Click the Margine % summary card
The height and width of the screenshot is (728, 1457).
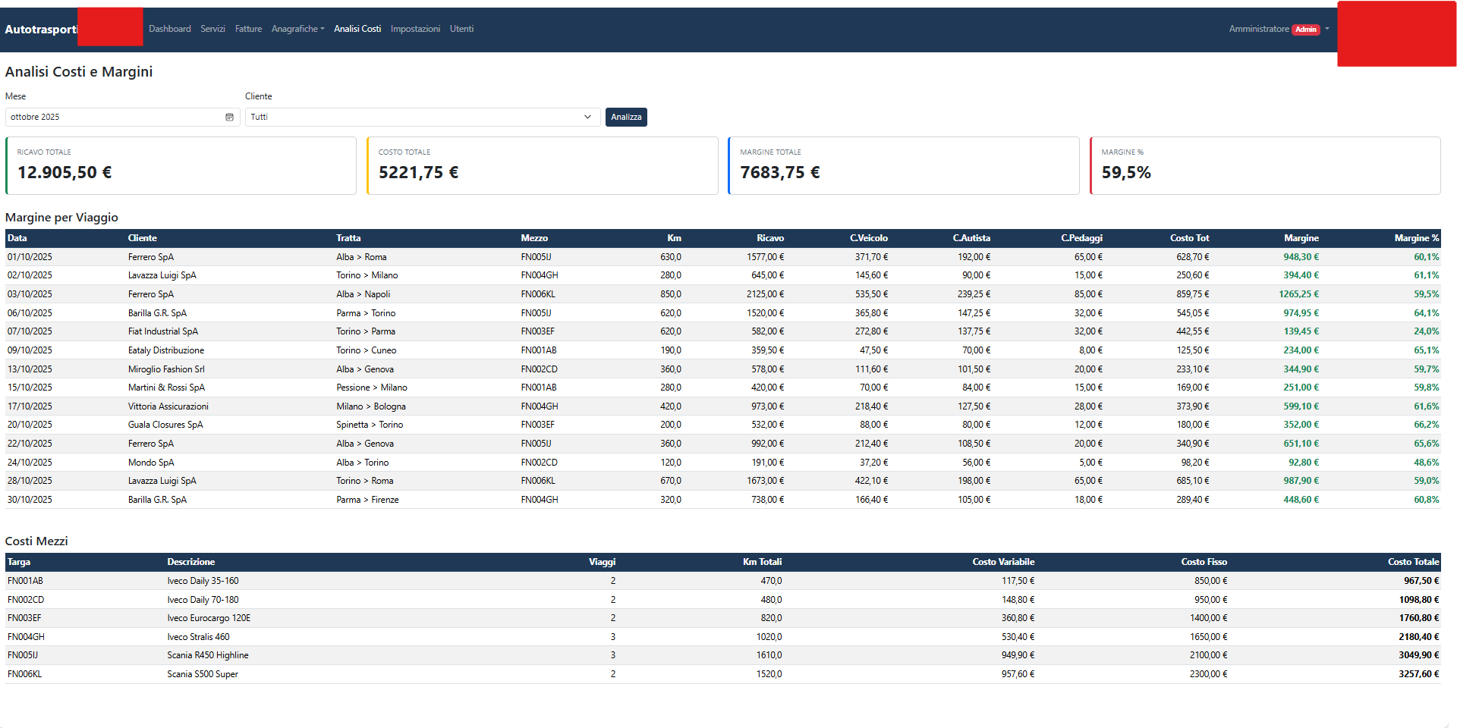1264,165
